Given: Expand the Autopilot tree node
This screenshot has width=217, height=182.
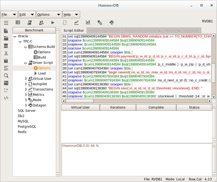Looking at the screenshot, I should click(26, 84).
